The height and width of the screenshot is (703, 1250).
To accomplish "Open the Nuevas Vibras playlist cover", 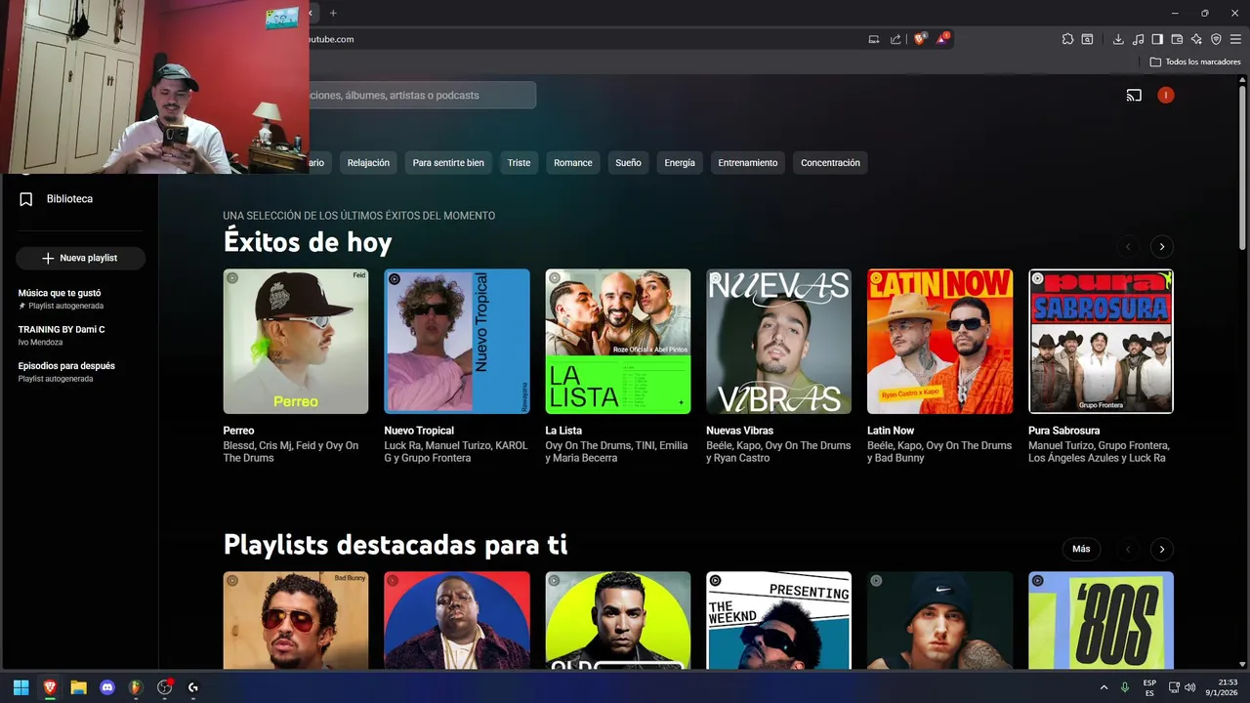I will tap(778, 342).
